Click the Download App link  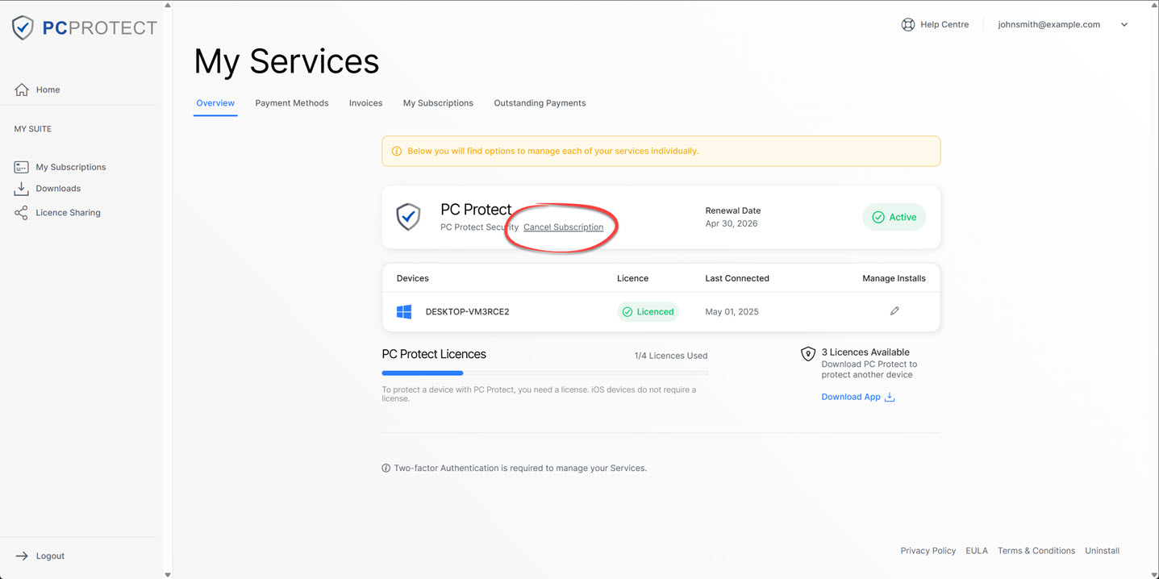[x=858, y=397]
